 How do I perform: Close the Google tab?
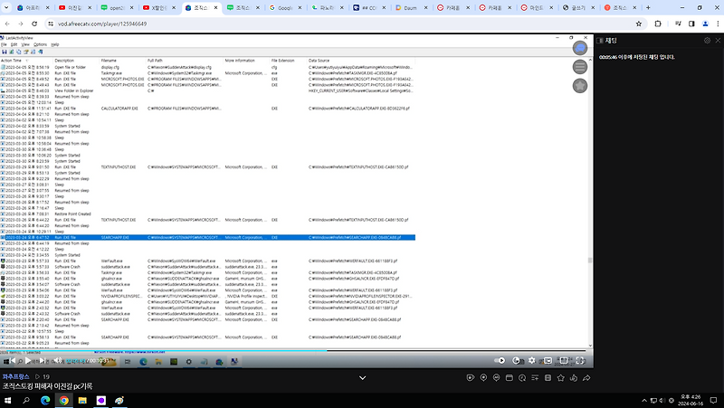tap(300, 7)
